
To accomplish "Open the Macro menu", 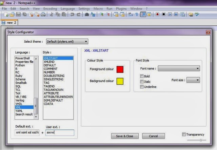I will pos(98,8).
